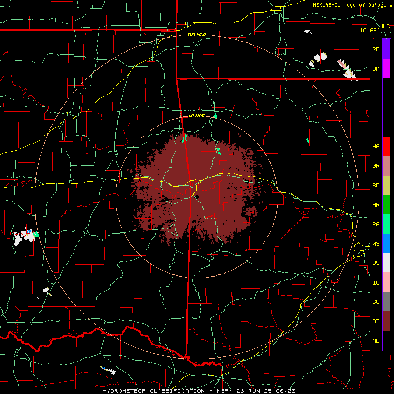Click the GC gray legend swatch
The height and width of the screenshot is (394, 394).
pyautogui.click(x=387, y=302)
